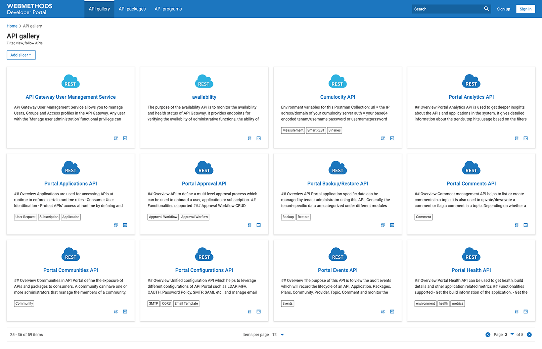Go to Home breadcrumb link
The image size is (542, 349).
click(x=12, y=26)
